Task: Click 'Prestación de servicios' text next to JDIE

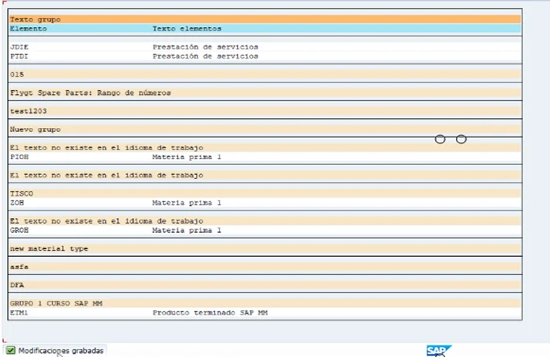Action: pos(205,47)
